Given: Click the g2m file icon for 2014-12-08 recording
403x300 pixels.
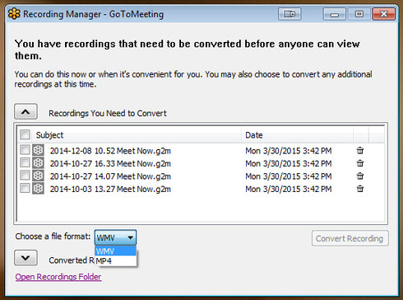Looking at the screenshot, I should tap(38, 150).
